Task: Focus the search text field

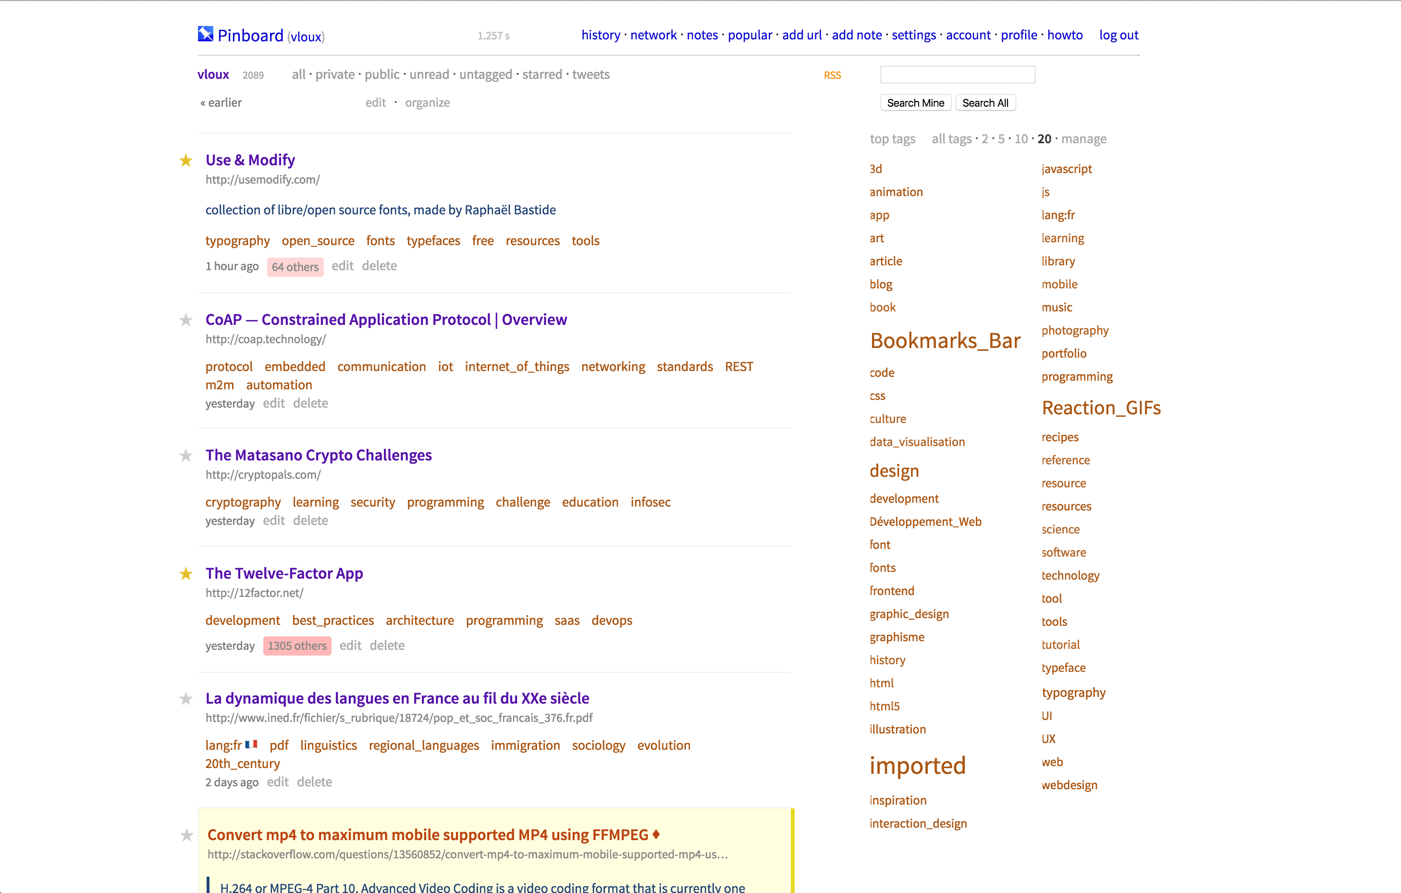Action: point(957,74)
